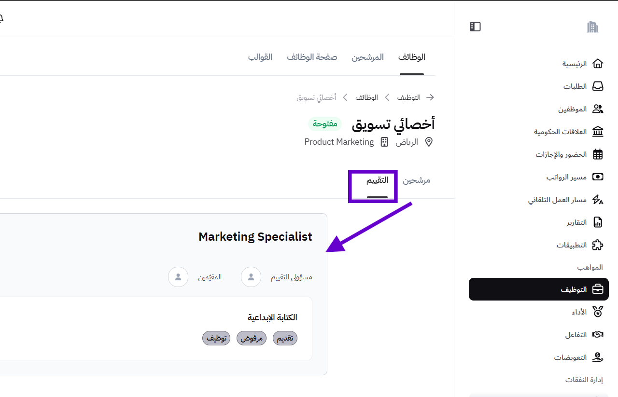Open العلاقات الحكومية bank icon

click(598, 132)
